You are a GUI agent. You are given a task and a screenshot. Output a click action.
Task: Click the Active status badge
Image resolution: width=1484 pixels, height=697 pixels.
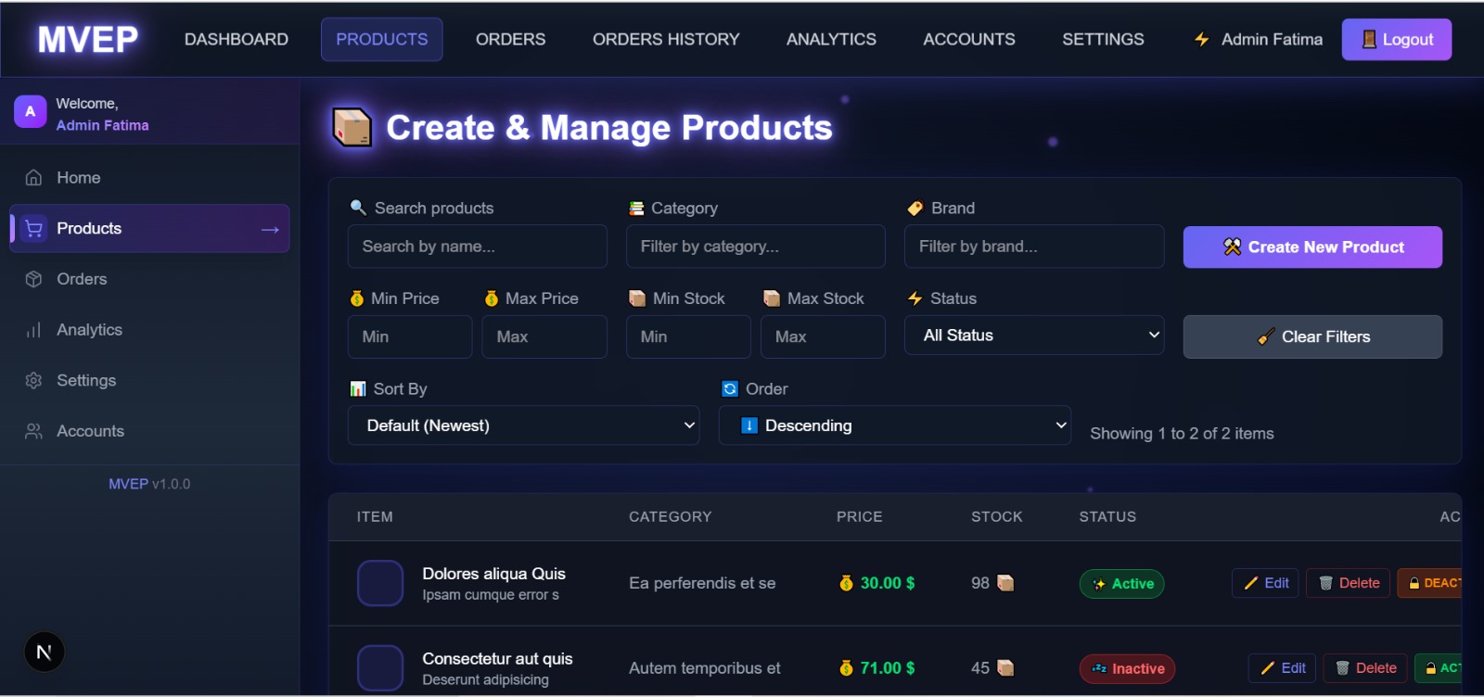point(1122,584)
